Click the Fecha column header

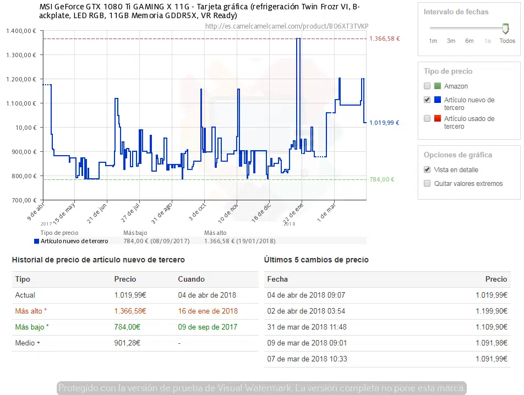(x=277, y=279)
